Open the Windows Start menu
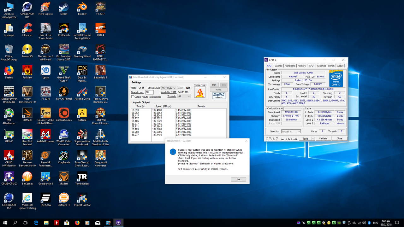The image size is (404, 227). tap(5, 223)
